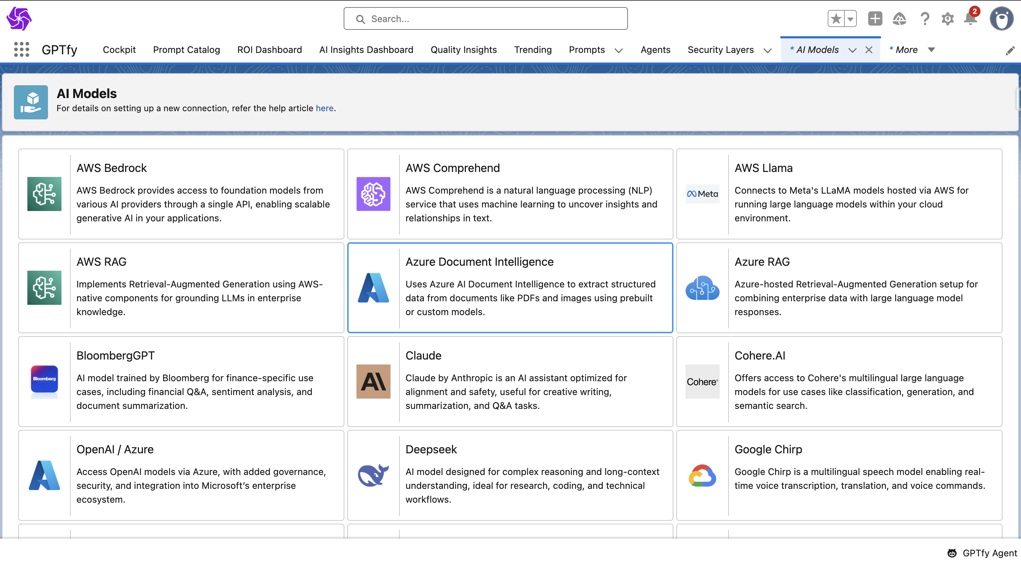Viewport: 1021px width, 567px height.
Task: Click the favorites star icon
Action: [x=836, y=18]
